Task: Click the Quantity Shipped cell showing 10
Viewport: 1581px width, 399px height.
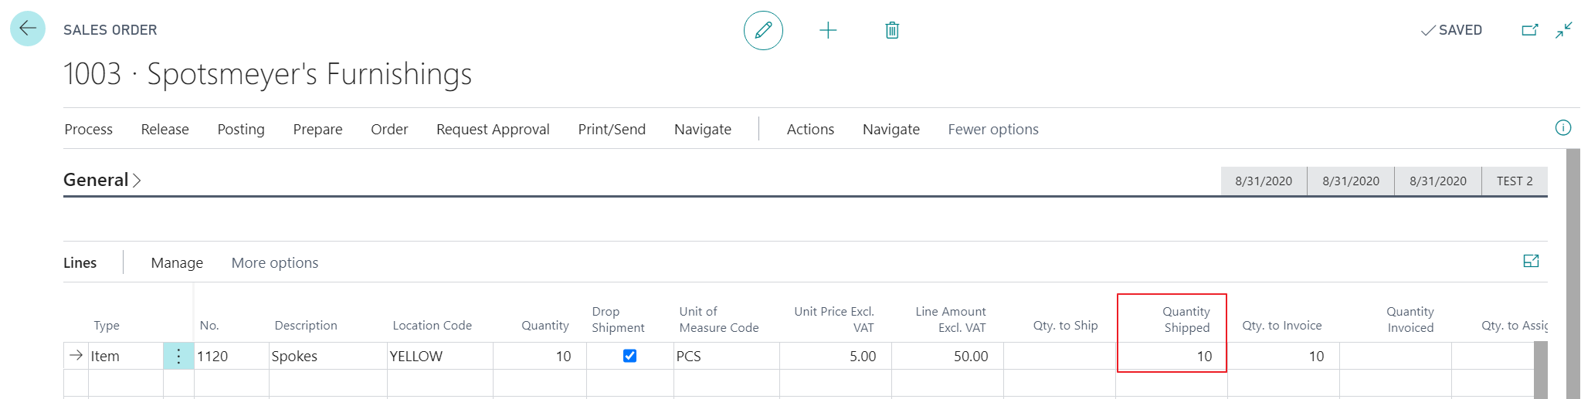Action: pyautogui.click(x=1172, y=357)
